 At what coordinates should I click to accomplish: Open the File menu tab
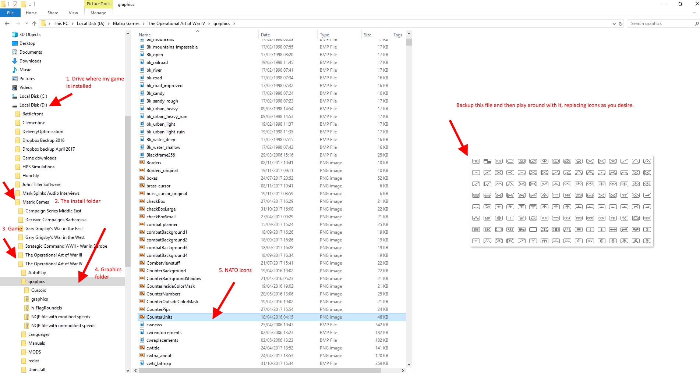click(x=10, y=13)
